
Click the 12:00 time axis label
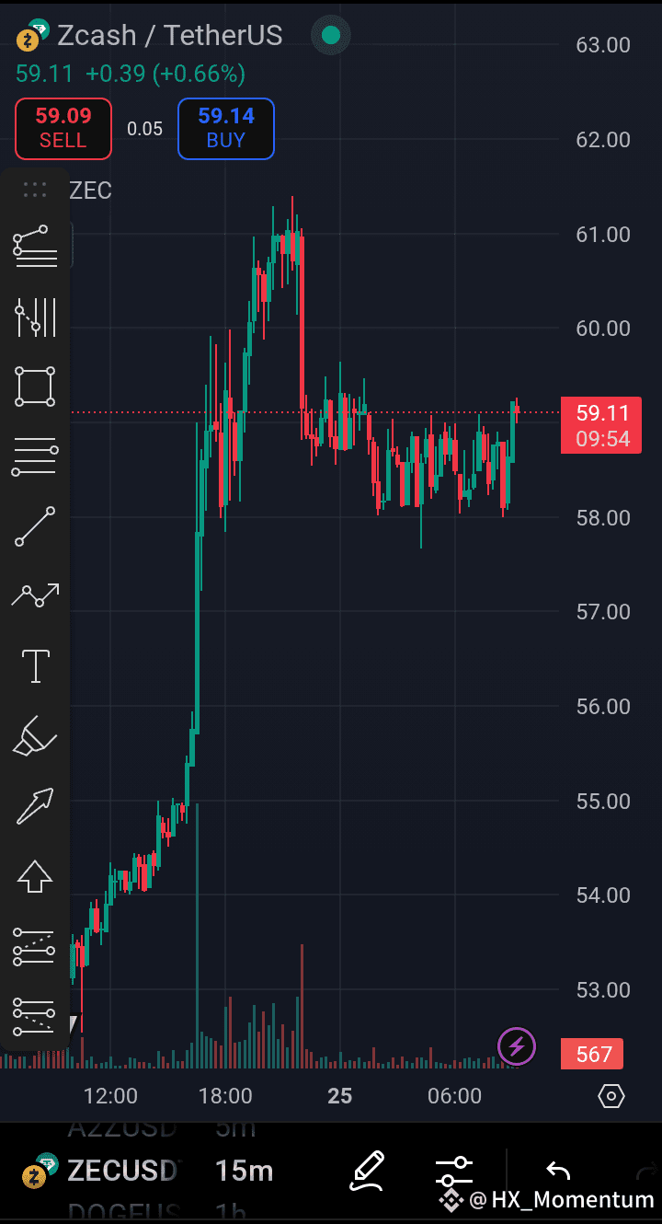110,1096
